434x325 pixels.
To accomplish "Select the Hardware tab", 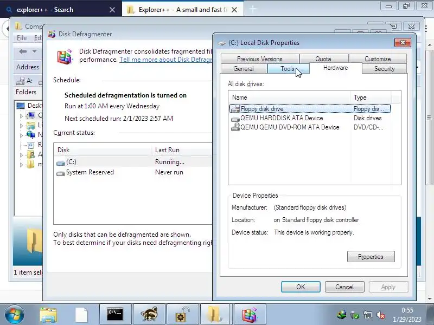I will [335, 68].
